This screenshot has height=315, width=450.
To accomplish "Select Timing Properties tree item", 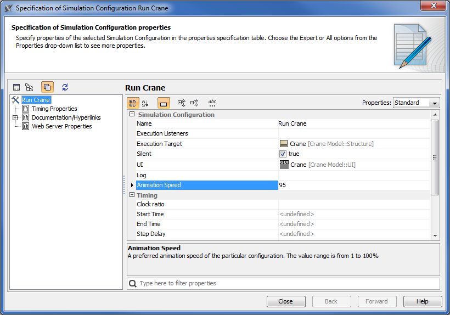I will pos(54,109).
